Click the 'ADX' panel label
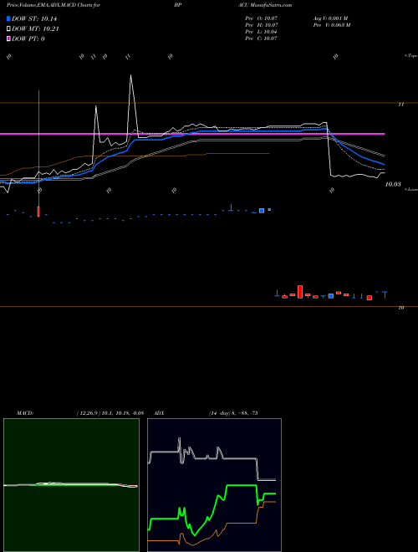Image resolution: width=418 pixels, height=552 pixels. click(x=160, y=413)
